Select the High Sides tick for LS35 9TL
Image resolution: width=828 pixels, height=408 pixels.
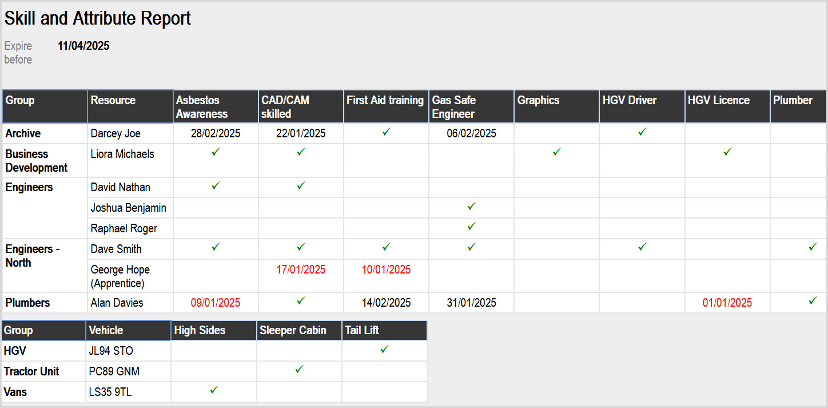tap(214, 390)
